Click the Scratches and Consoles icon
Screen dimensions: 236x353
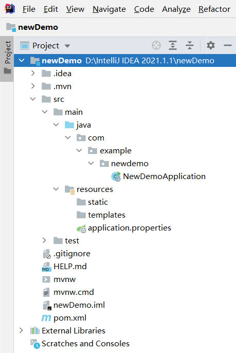click(35, 344)
